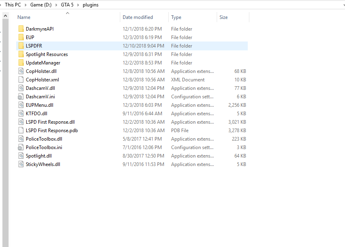The height and width of the screenshot is (247, 345).
Task: Sort files by Size column header
Action: (224, 17)
